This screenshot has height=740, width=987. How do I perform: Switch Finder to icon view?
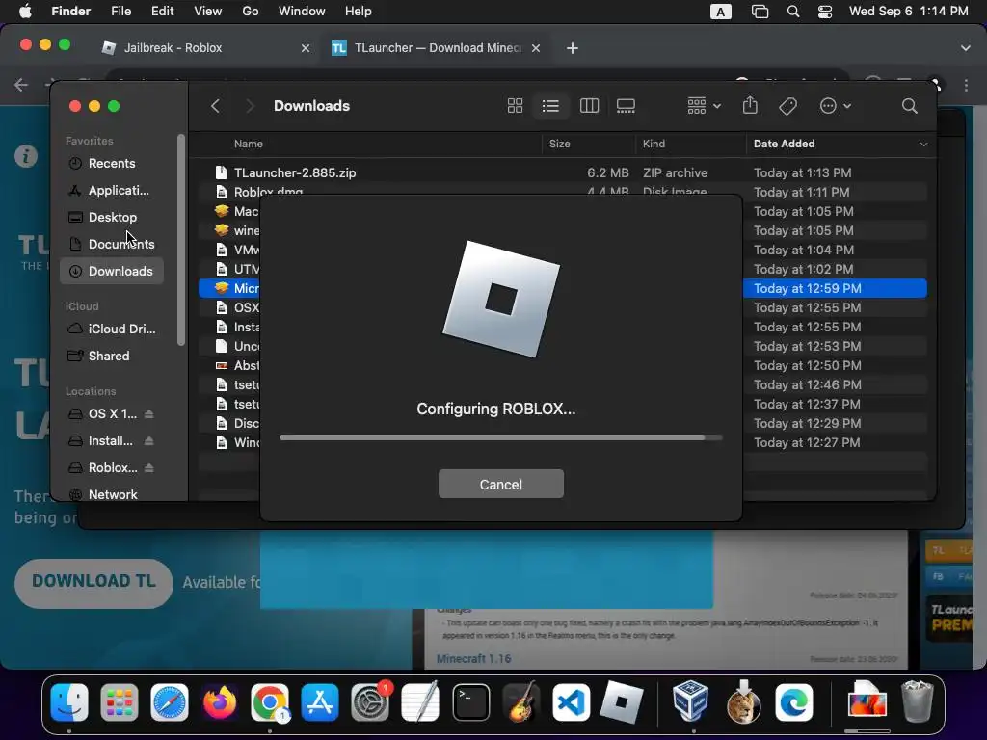pos(515,106)
